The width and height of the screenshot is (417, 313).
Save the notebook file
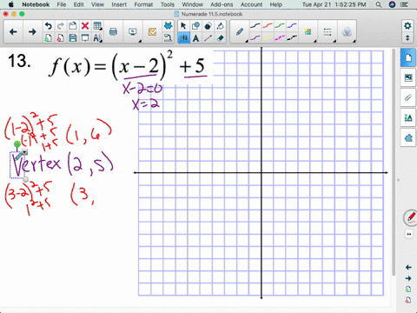[x=73, y=38]
